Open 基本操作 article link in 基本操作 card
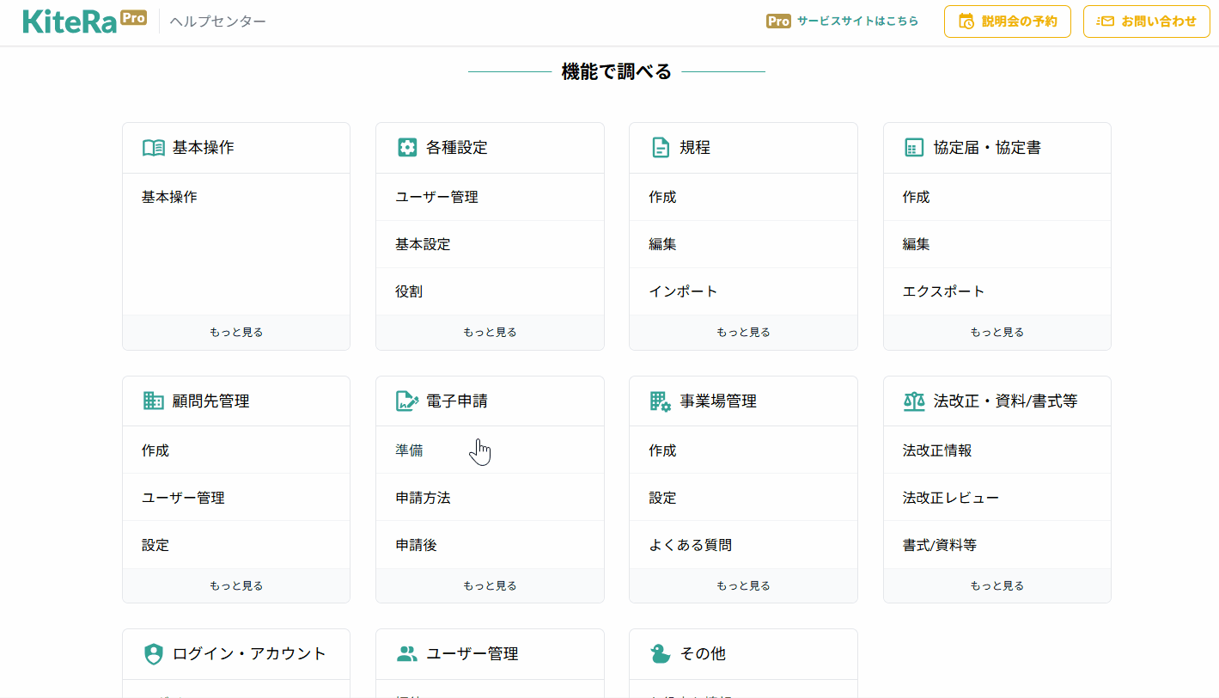 tap(169, 197)
